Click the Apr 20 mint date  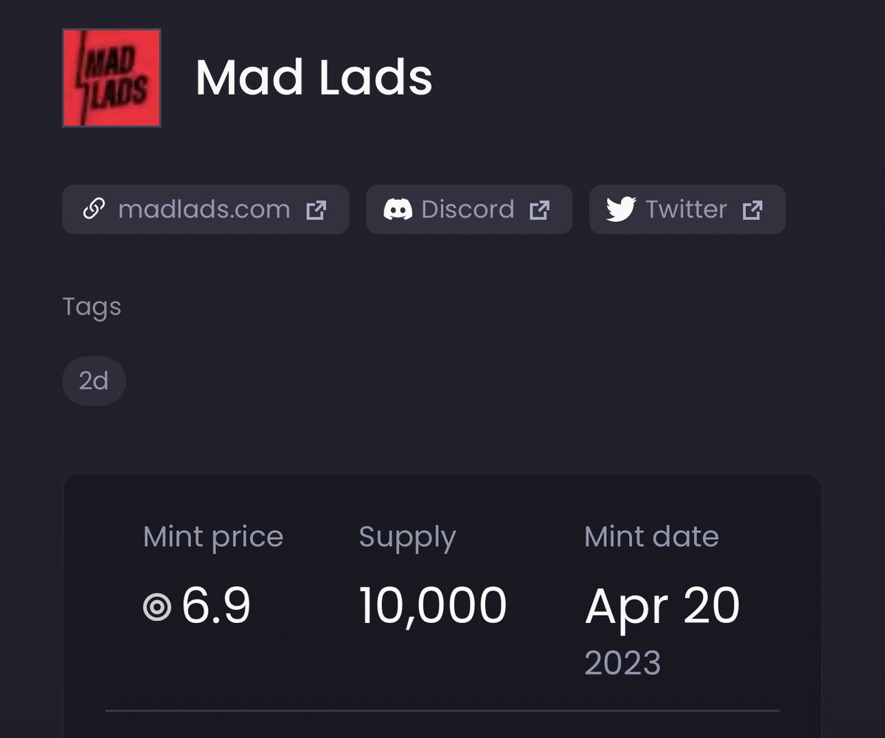[662, 606]
